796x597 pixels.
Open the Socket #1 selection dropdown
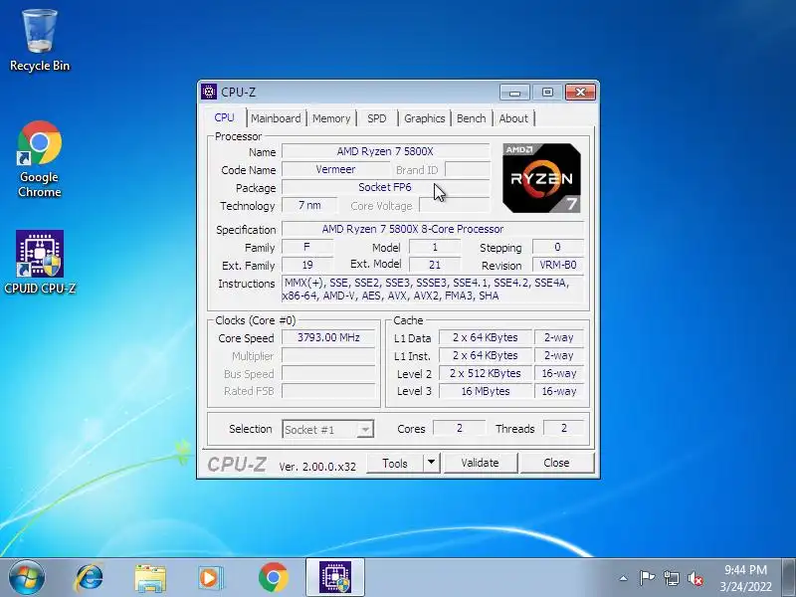click(328, 430)
